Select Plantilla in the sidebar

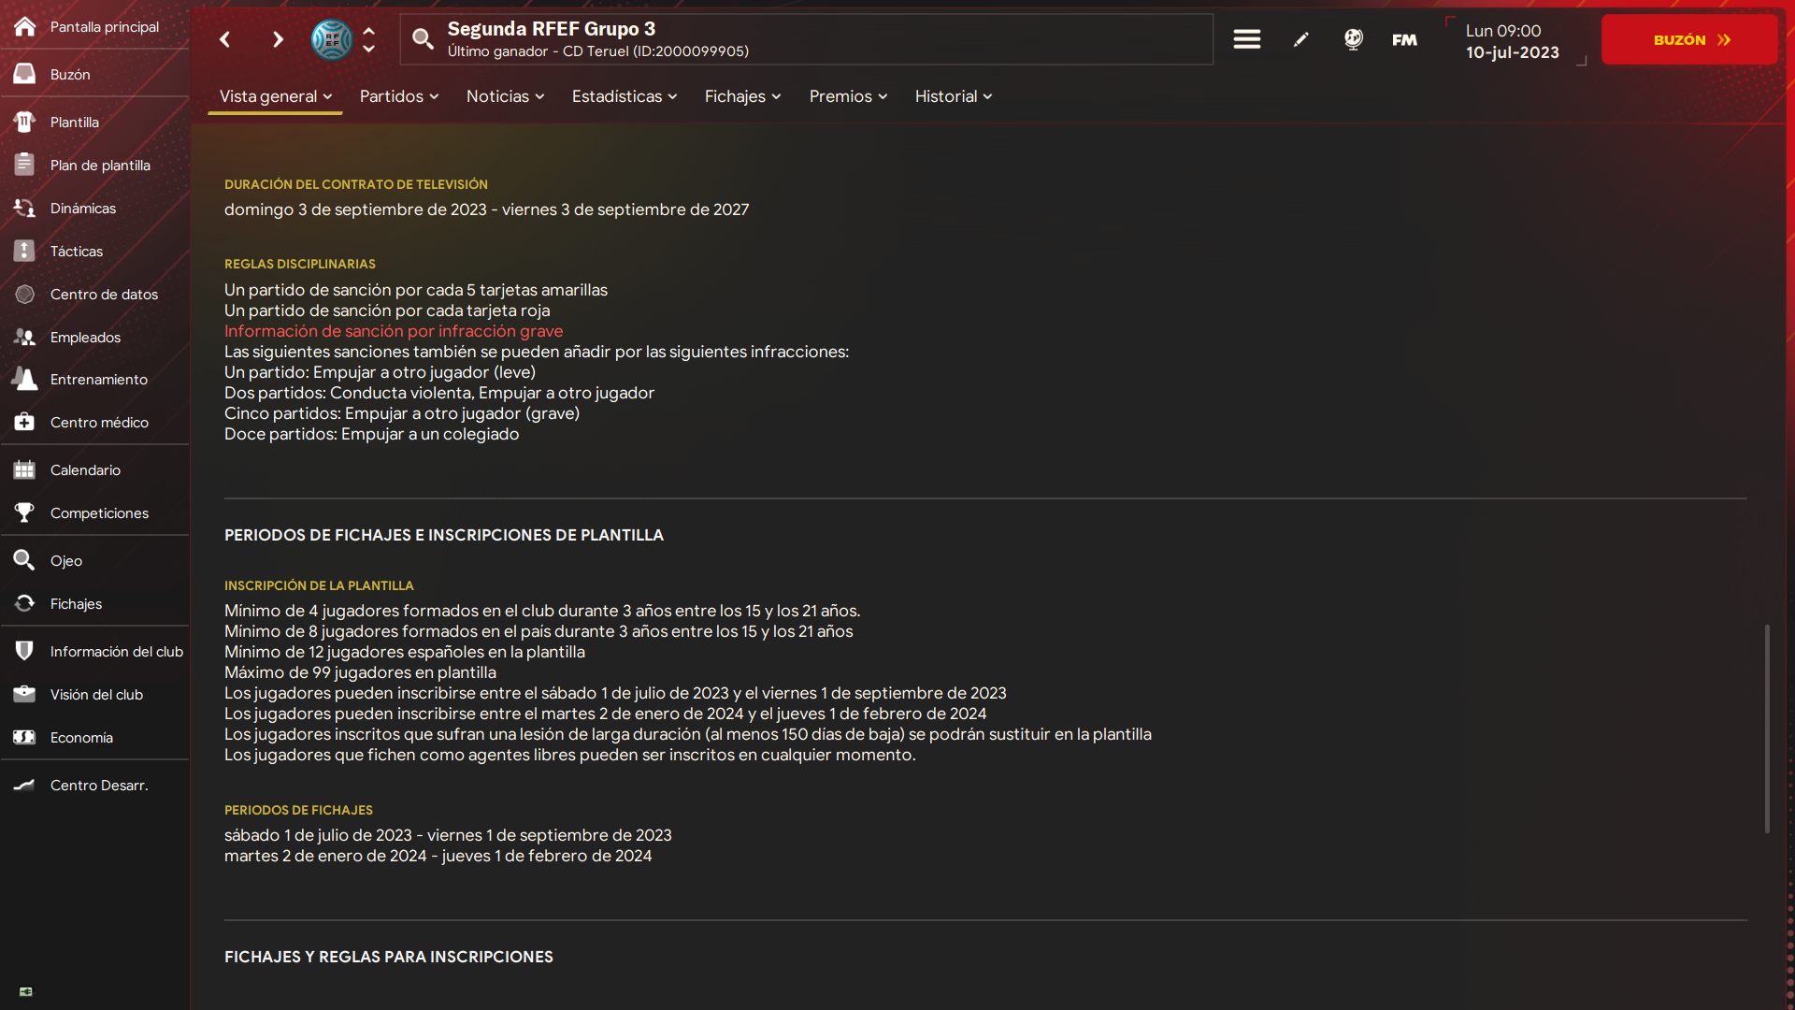(x=75, y=122)
